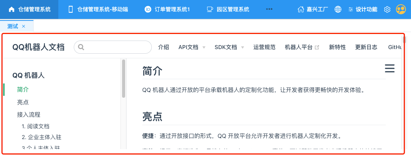Click the home icon beside 仓储管理系统
The height and width of the screenshot is (158, 411).
click(x=11, y=10)
